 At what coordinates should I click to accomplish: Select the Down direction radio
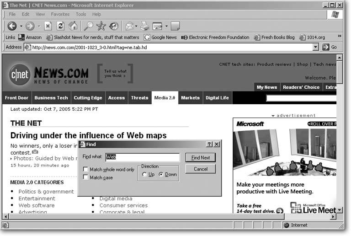(161, 174)
